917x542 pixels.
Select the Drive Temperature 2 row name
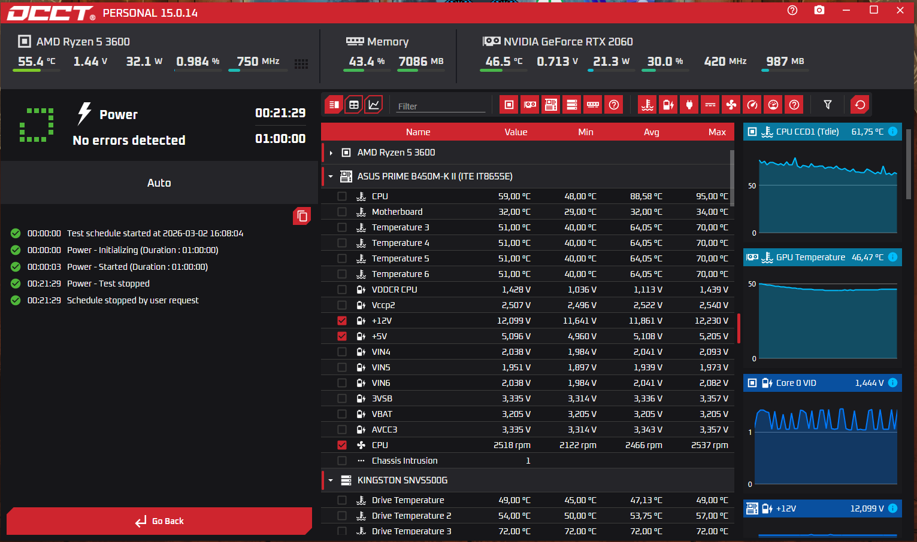point(411,516)
